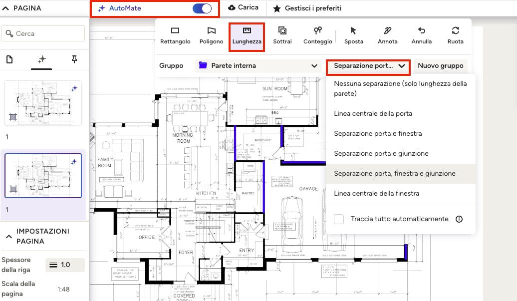Image resolution: width=517 pixels, height=301 pixels.
Task: Open the first page thumbnail
Action: coord(43,103)
